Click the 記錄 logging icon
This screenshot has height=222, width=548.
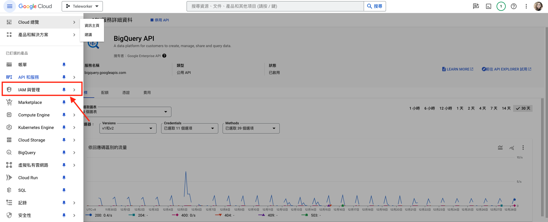pos(9,203)
